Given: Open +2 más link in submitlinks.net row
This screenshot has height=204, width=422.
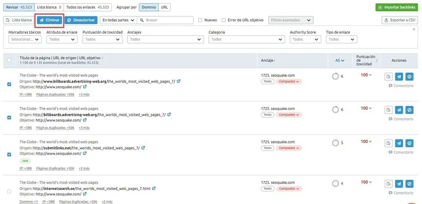Looking at the screenshot, I should tap(84, 169).
